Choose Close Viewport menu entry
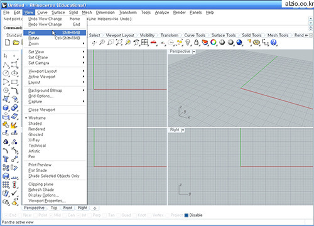This screenshot has height=226, width=314. (x=55, y=110)
